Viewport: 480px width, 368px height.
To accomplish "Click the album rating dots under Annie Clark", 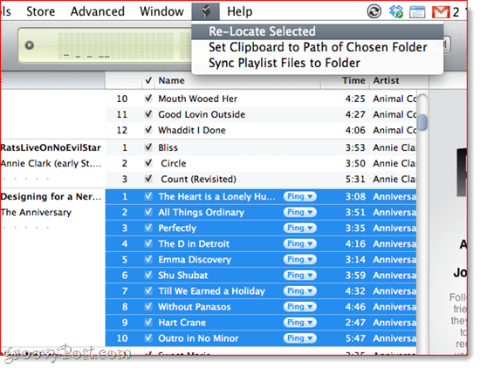I will coord(26,179).
